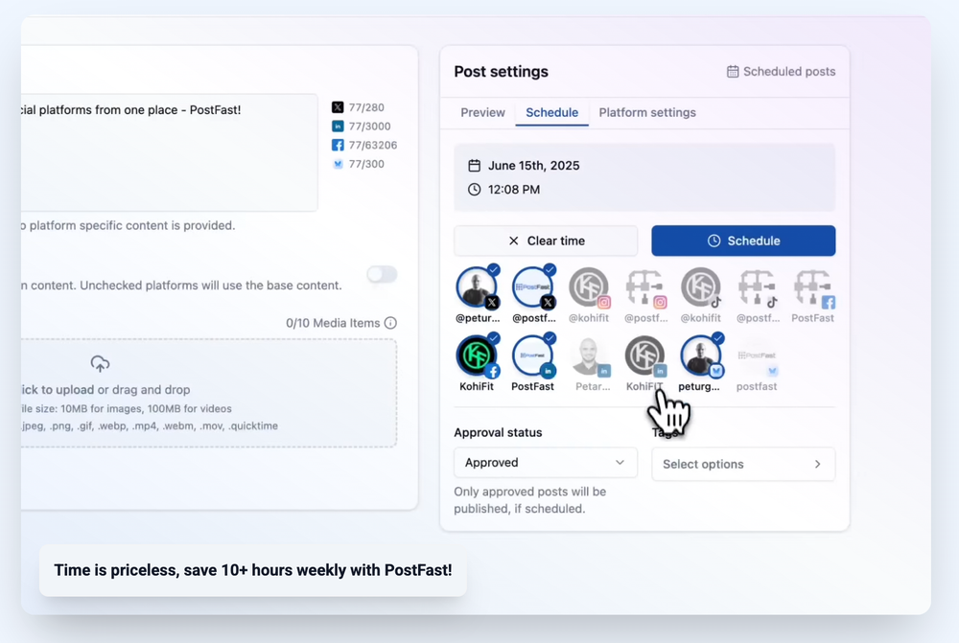Screen dimensions: 959x643
Task: Open the Approval status dropdown
Action: 546,463
